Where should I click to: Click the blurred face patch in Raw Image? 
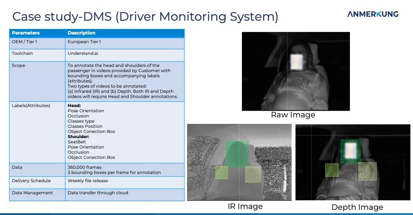pos(297,62)
